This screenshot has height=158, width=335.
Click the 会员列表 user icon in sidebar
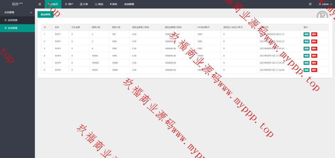tap(6, 20)
